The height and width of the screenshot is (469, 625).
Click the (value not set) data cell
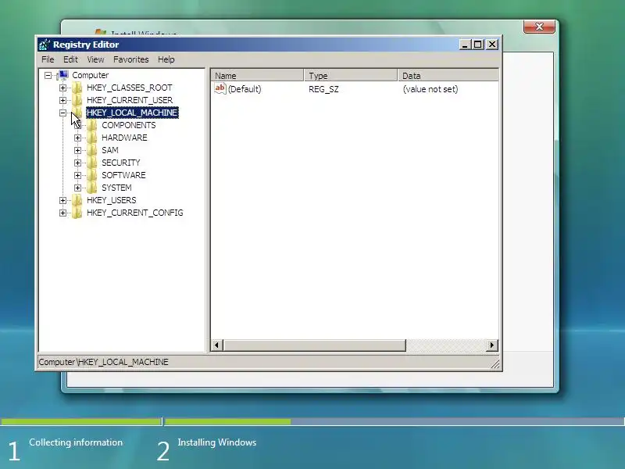430,89
